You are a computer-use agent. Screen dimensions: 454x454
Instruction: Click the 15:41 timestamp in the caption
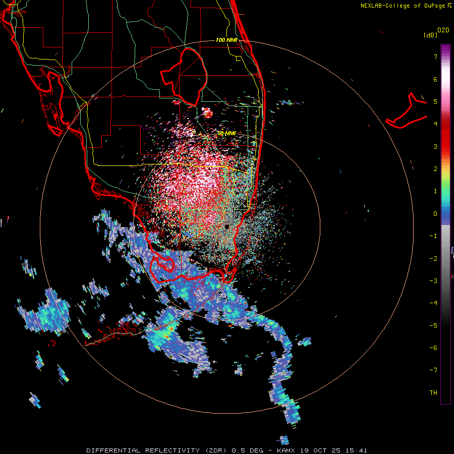356,450
